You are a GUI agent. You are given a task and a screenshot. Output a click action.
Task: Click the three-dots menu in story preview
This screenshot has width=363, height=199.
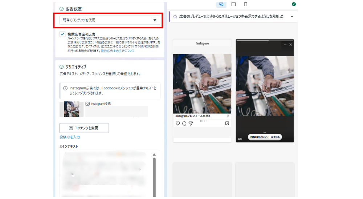pyautogui.click(x=285, y=45)
